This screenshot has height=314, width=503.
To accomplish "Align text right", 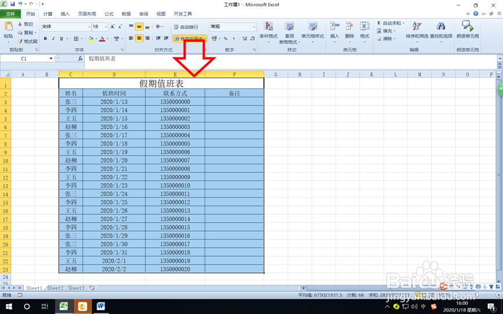I will 147,38.
